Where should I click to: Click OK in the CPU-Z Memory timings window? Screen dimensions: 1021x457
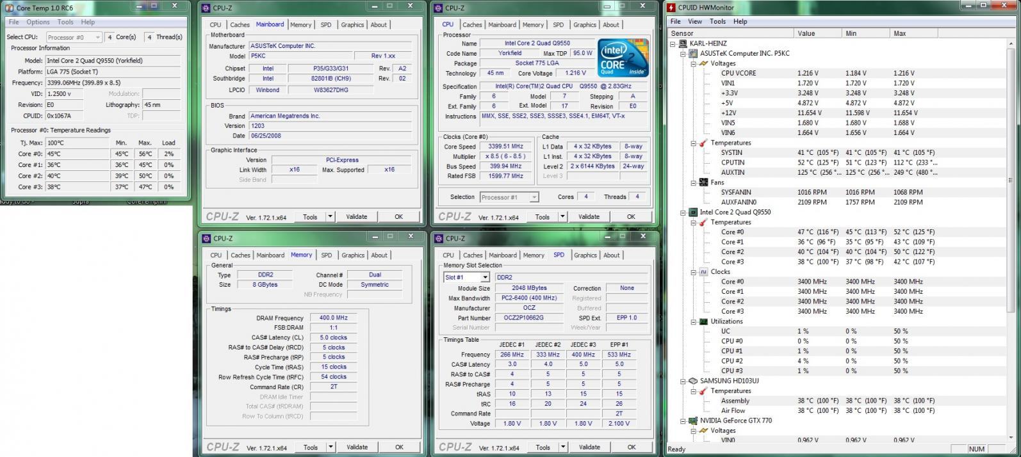click(399, 447)
